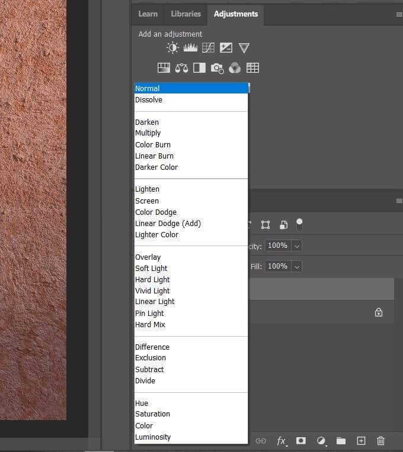Open the Opacity dropdown arrow
Image resolution: width=403 pixels, height=452 pixels.
point(297,246)
